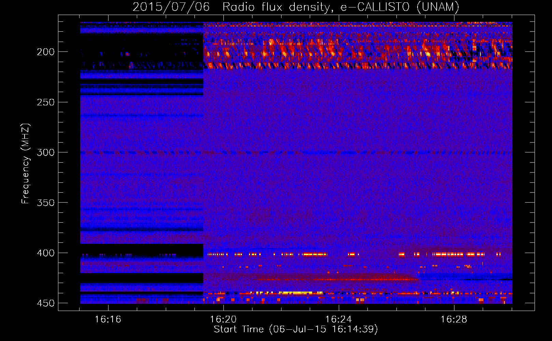Click the date 2015/07/06 in title
The image size is (552, 341).
[x=171, y=7]
